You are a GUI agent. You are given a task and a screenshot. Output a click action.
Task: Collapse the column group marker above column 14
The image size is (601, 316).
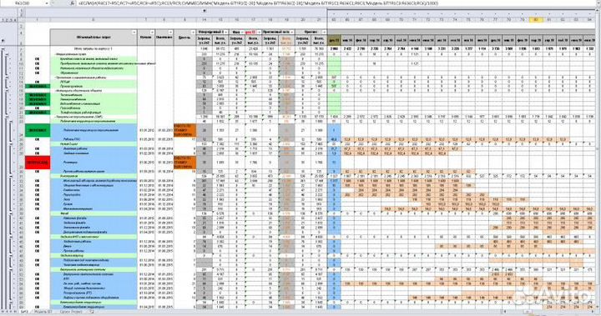coord(204,11)
